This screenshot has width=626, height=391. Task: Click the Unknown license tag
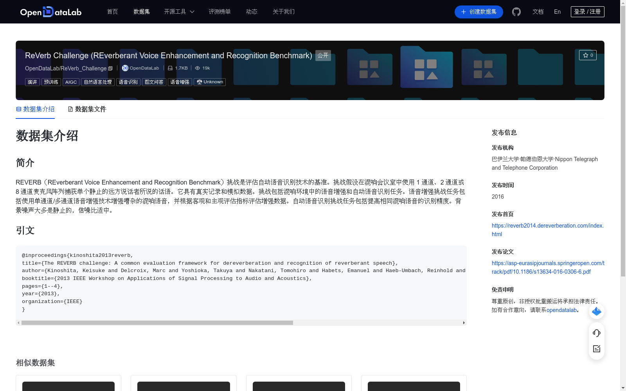click(210, 82)
